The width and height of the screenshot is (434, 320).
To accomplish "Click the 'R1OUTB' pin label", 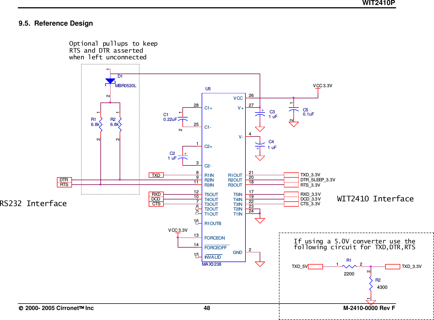I will pyautogui.click(x=213, y=224).
